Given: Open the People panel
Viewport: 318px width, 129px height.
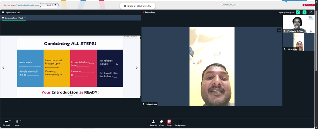Looking at the screenshot, I should click(153, 123).
